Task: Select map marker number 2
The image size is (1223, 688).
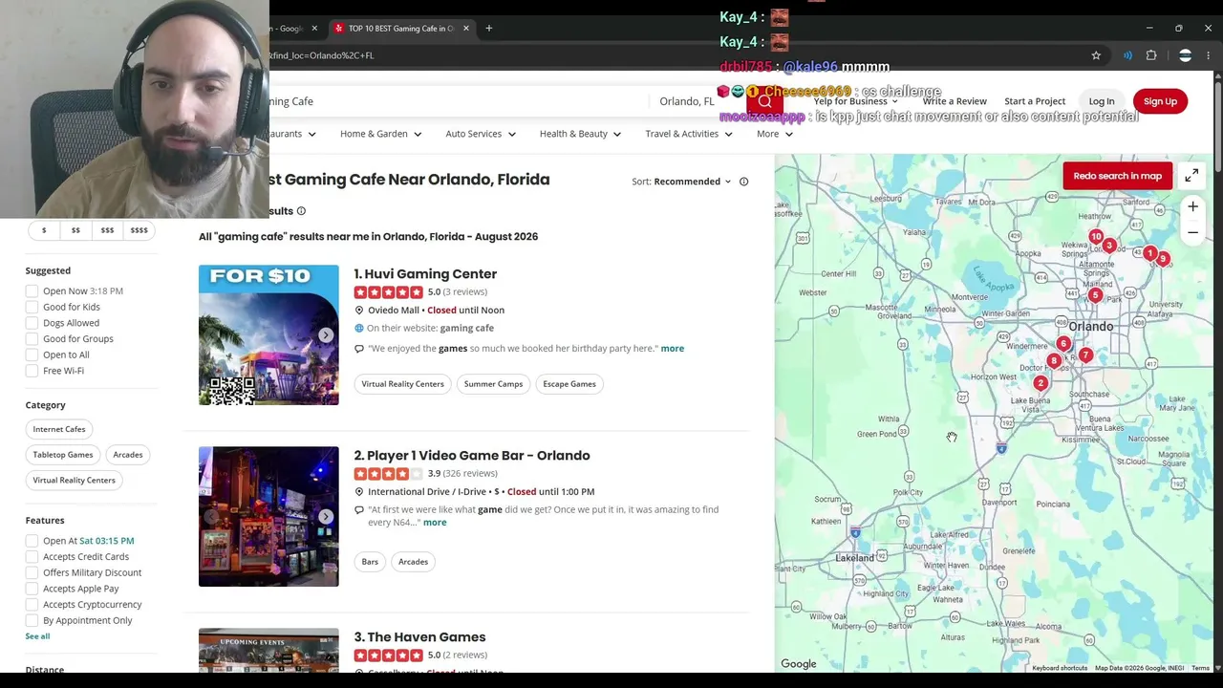Action: (x=1041, y=383)
